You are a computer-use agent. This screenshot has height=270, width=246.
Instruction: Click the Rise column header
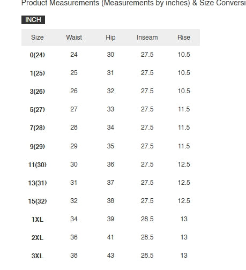click(184, 37)
